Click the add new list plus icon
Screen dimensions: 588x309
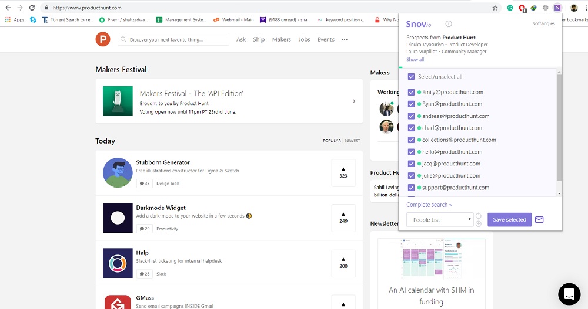pyautogui.click(x=479, y=224)
